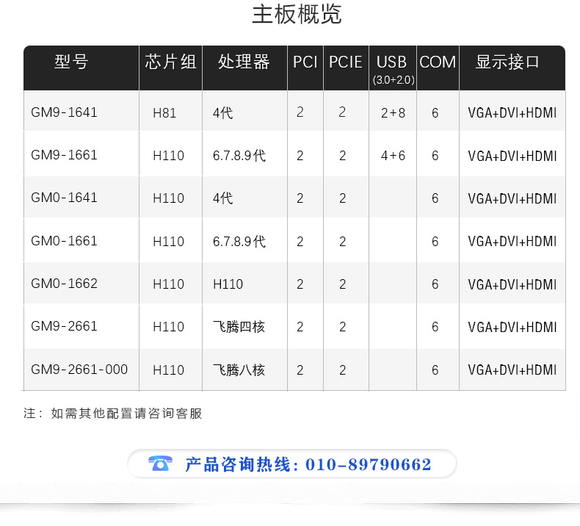
Task: Click the 飞腾八核 processor cell
Action: [239, 370]
